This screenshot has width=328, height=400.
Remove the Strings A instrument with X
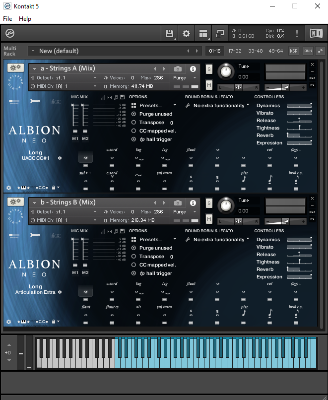tap(312, 65)
